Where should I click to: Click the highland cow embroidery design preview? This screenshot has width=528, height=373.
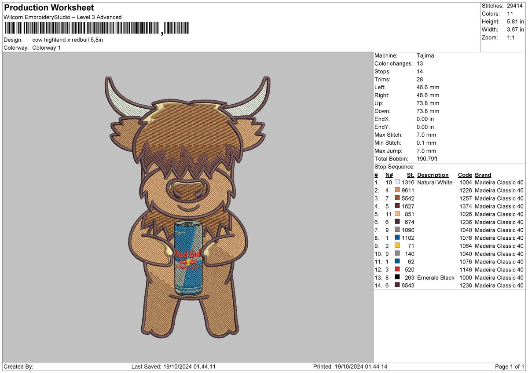pyautogui.click(x=187, y=207)
